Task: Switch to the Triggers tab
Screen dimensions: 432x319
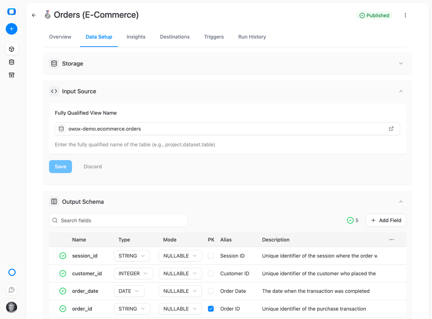Action: pyautogui.click(x=214, y=37)
